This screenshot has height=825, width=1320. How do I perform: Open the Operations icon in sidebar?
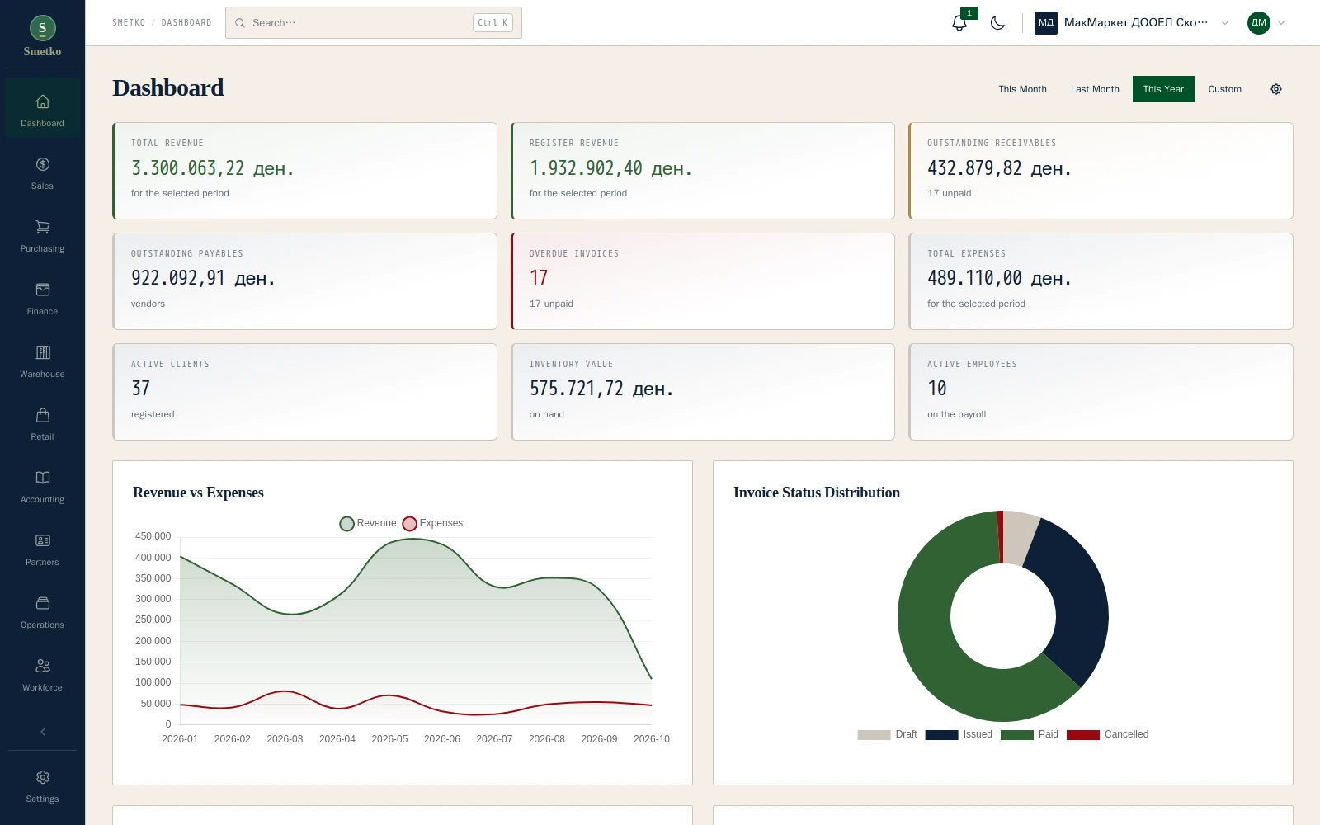[x=43, y=603]
